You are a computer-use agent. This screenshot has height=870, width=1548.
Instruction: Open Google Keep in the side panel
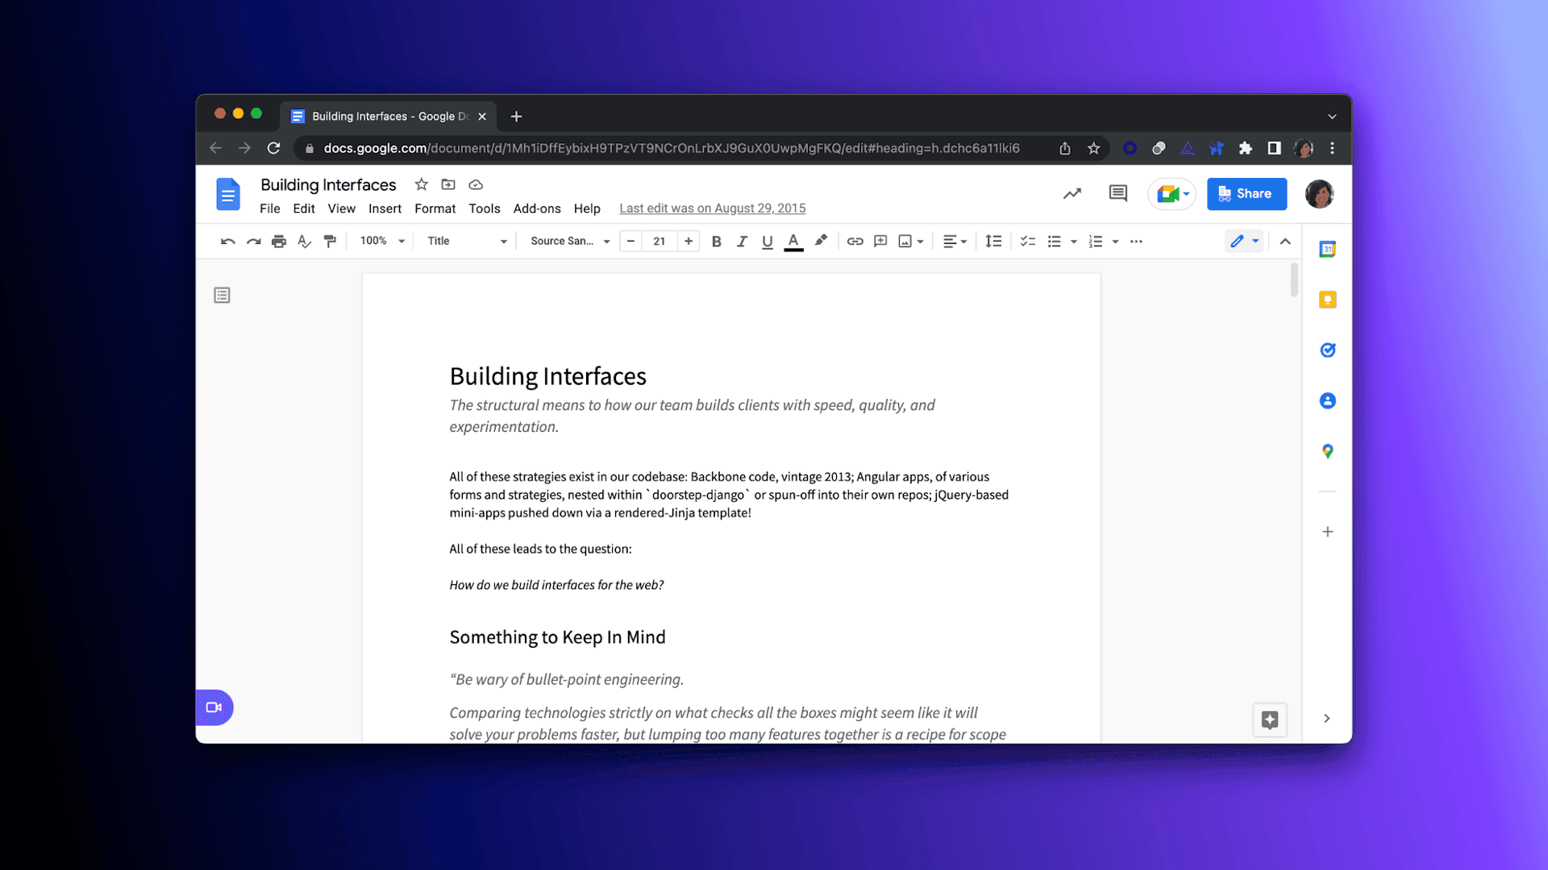tap(1327, 300)
